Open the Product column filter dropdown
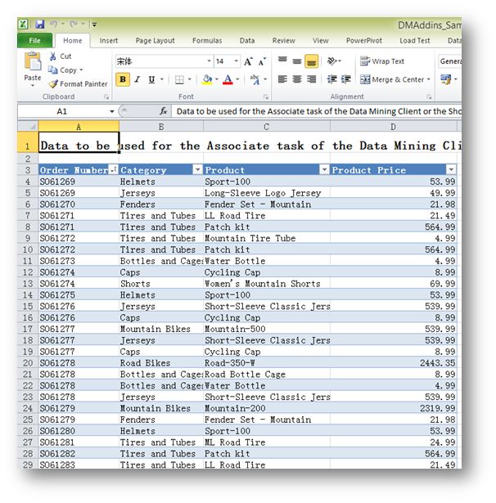This screenshot has height=503, width=496. (x=325, y=170)
